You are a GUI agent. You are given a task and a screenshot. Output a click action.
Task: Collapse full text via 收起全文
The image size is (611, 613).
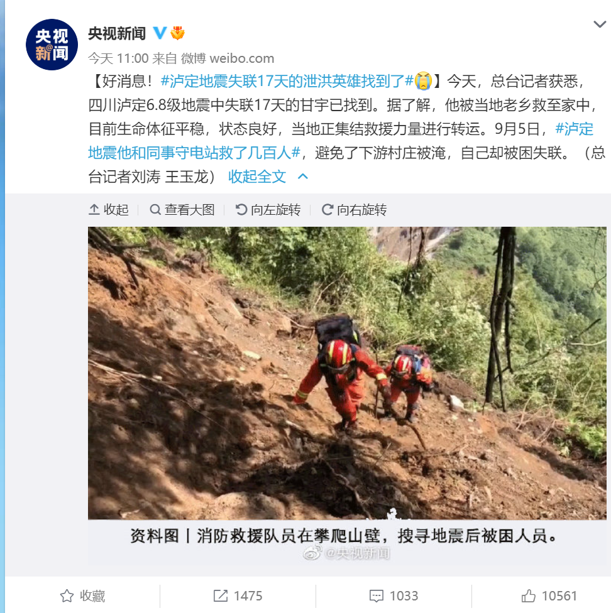pos(257,176)
